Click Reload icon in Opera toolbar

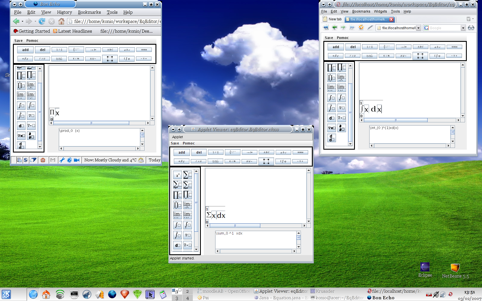(x=361, y=28)
